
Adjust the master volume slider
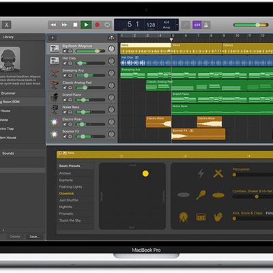point(251,25)
